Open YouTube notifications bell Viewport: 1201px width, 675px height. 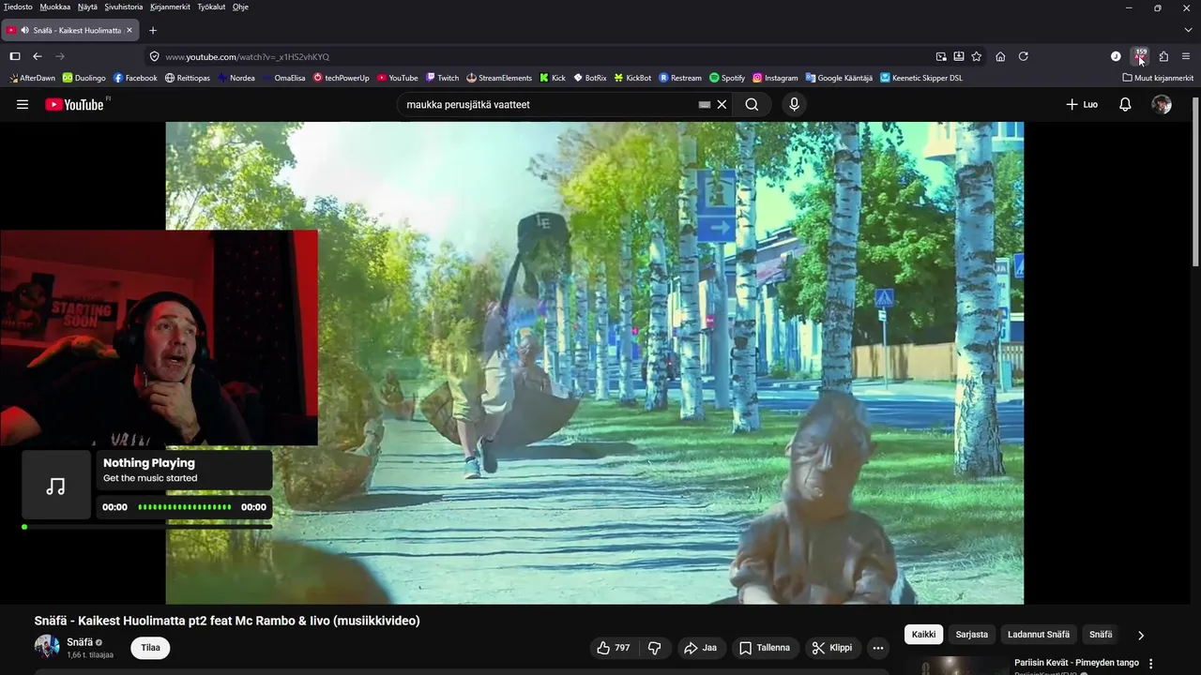pyautogui.click(x=1125, y=104)
